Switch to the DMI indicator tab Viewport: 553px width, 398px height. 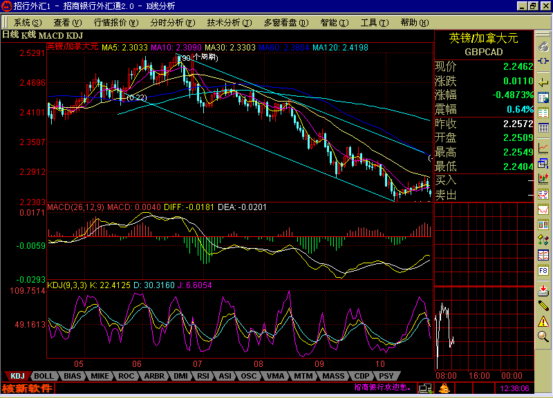pyautogui.click(x=180, y=376)
